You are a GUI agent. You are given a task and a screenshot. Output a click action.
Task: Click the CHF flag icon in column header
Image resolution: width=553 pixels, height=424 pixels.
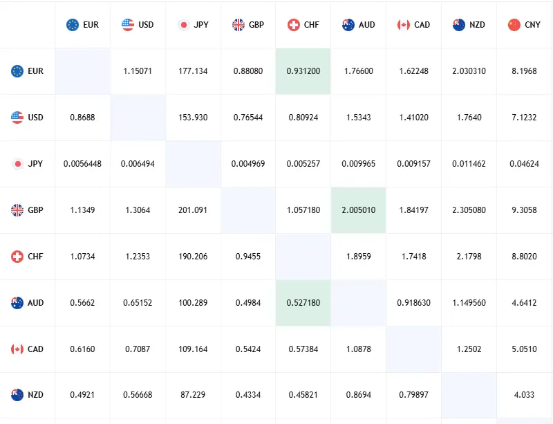pyautogui.click(x=294, y=25)
